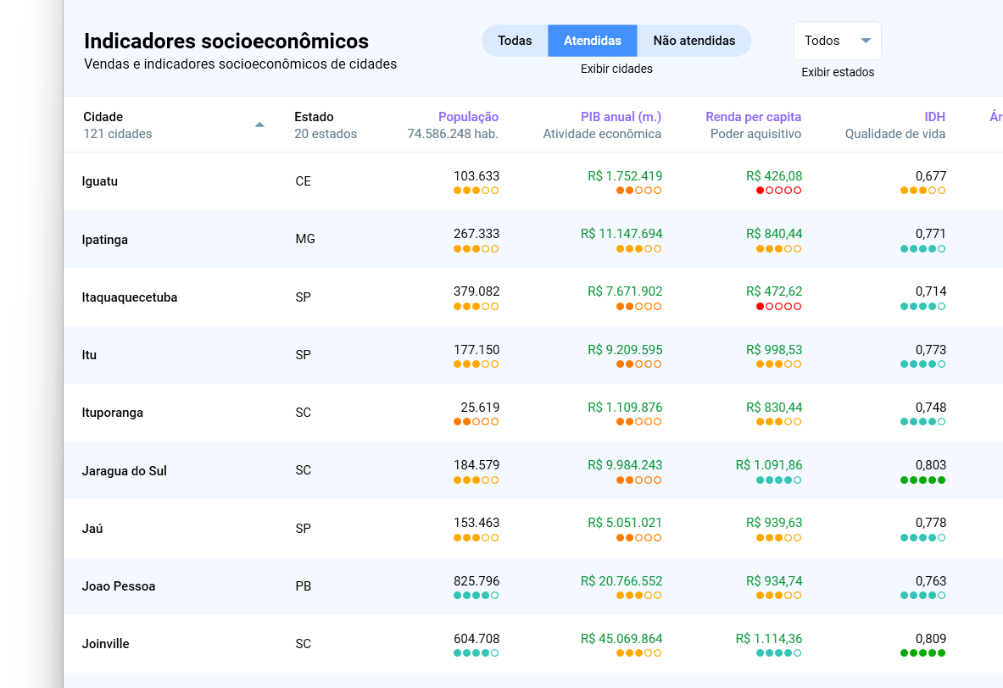Click Ipatinga PIB value R$ 11.147.694
The width and height of the screenshot is (1003, 688).
(x=621, y=234)
